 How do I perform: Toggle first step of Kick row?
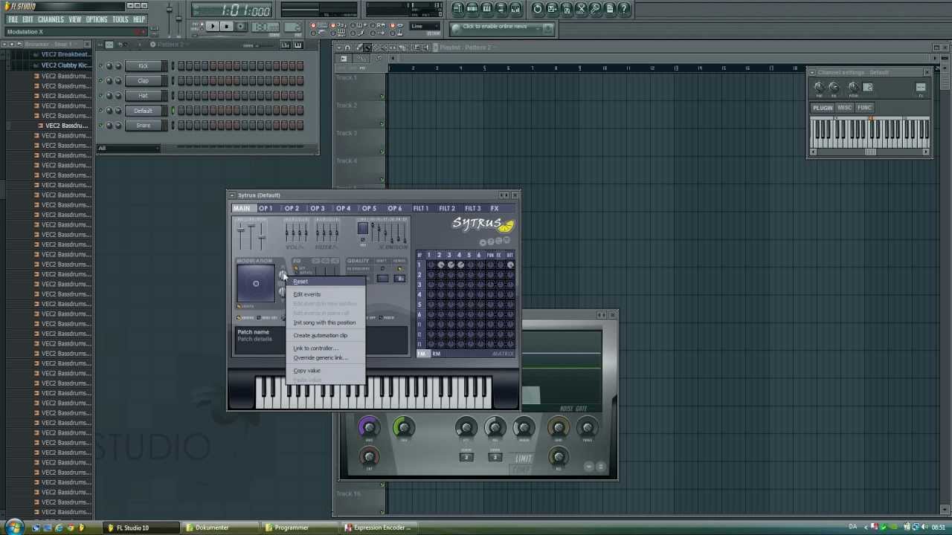click(x=181, y=66)
